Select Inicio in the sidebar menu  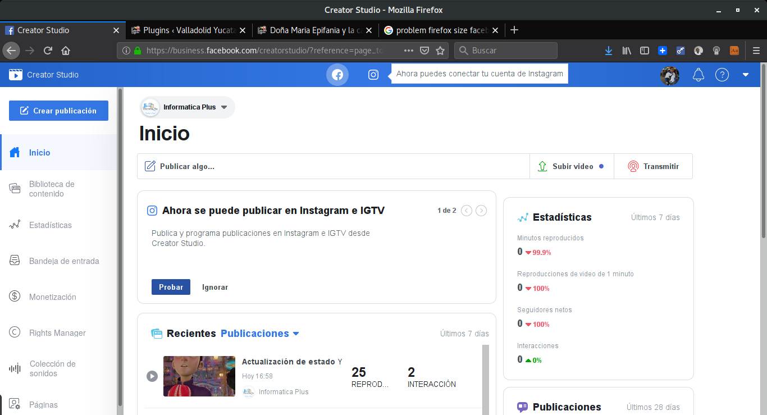pyautogui.click(x=39, y=152)
